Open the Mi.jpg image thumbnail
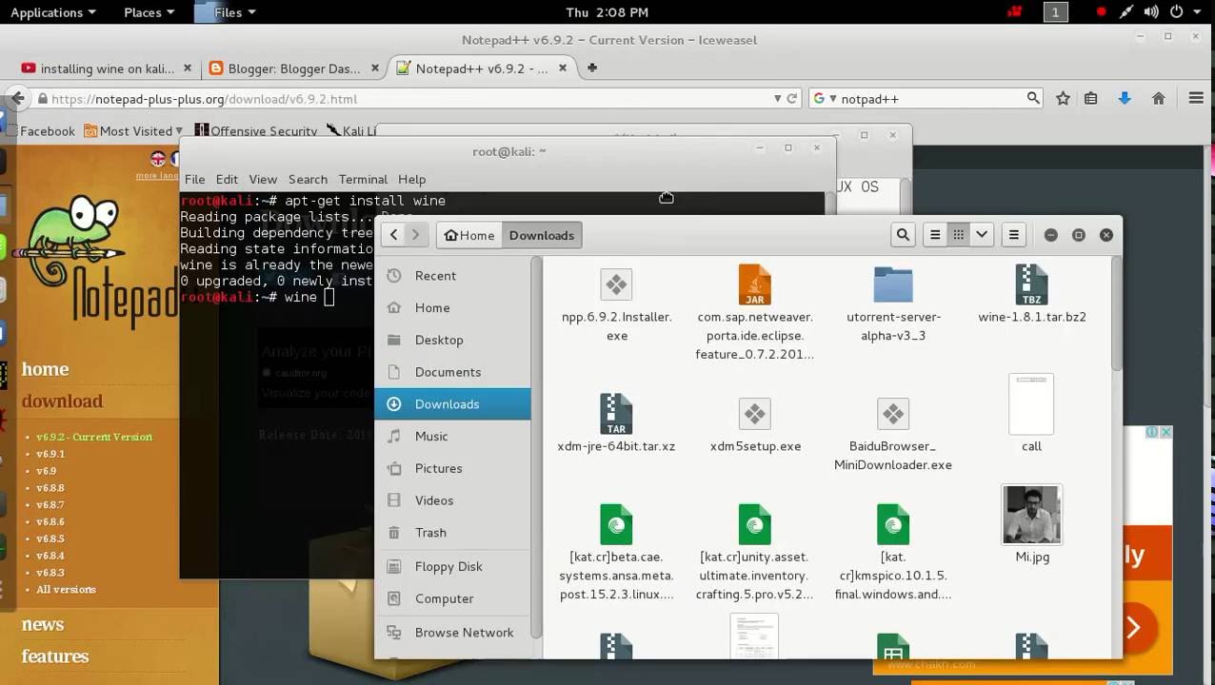Viewport: 1215px width, 685px height. point(1031,515)
